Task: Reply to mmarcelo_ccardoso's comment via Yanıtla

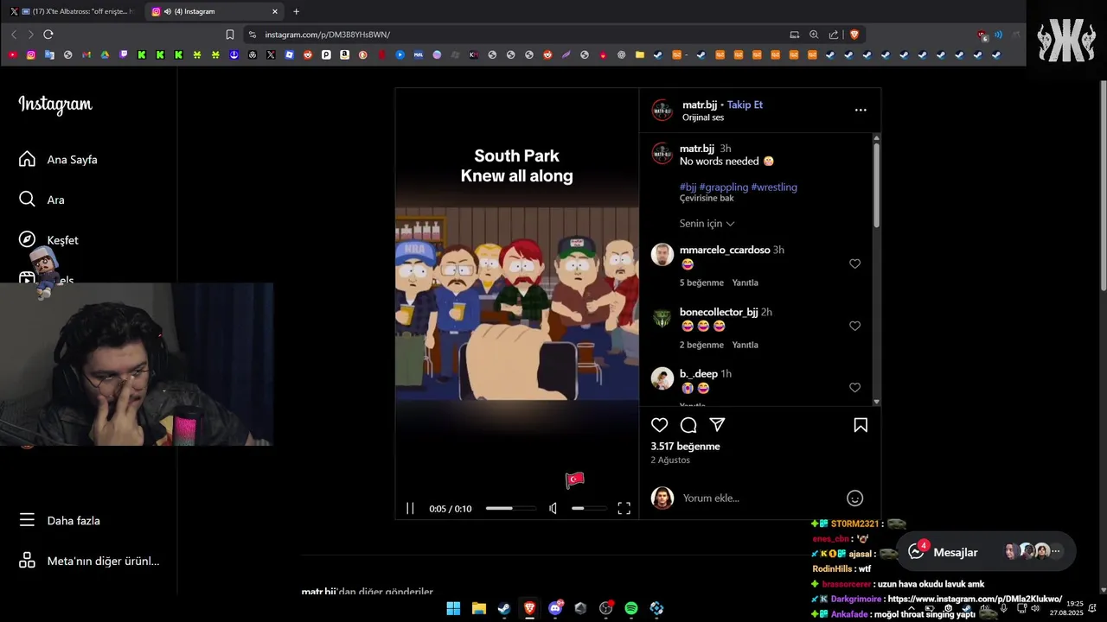Action: (745, 282)
